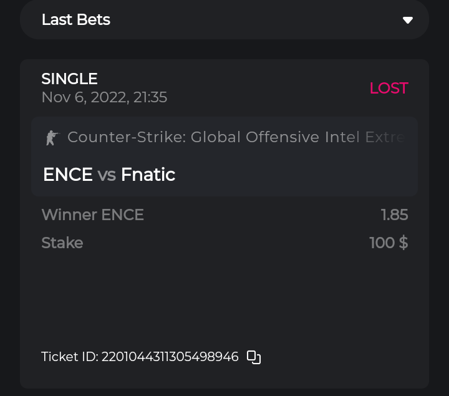Click the 100 $ stake amount

pyautogui.click(x=389, y=243)
